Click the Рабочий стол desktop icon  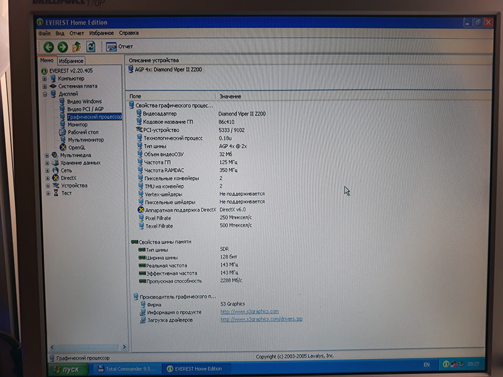[x=62, y=132]
